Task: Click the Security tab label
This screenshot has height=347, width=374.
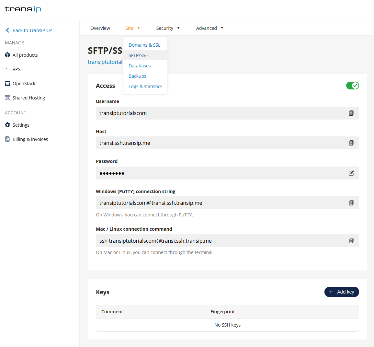Action: [164, 28]
